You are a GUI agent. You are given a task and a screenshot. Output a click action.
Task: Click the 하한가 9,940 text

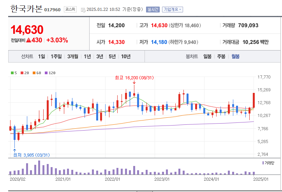click(x=183, y=42)
